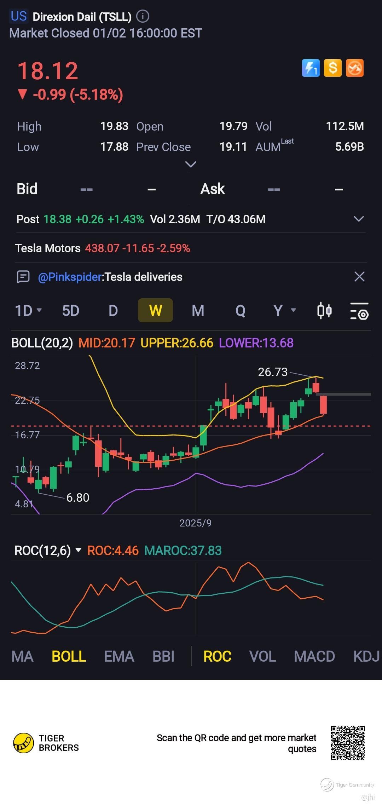Open the Tesla Motors related stock row
This screenshot has height=806, width=382.
tap(191, 248)
